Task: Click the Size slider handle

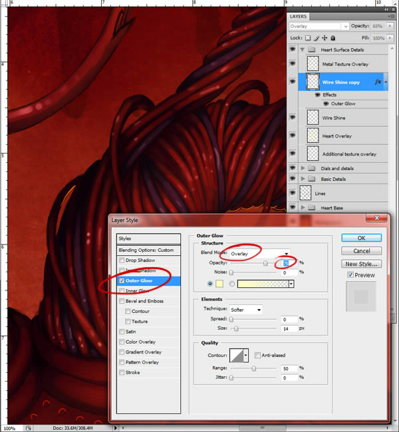Action: pos(236,329)
